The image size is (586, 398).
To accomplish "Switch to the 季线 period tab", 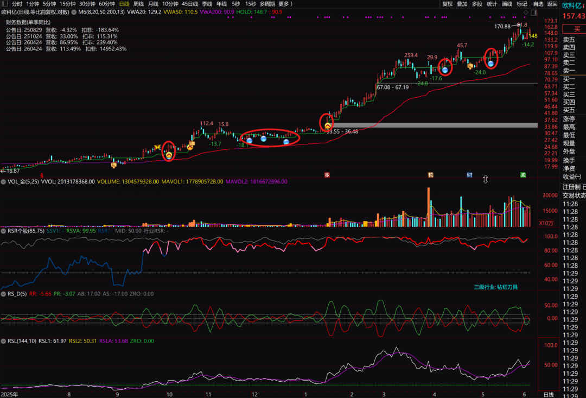I will coord(207,4).
